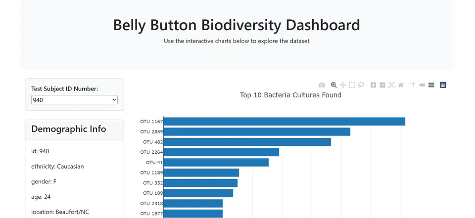Click the OTU 482 bar
Screen dimensions: 475x218
(x=247, y=142)
